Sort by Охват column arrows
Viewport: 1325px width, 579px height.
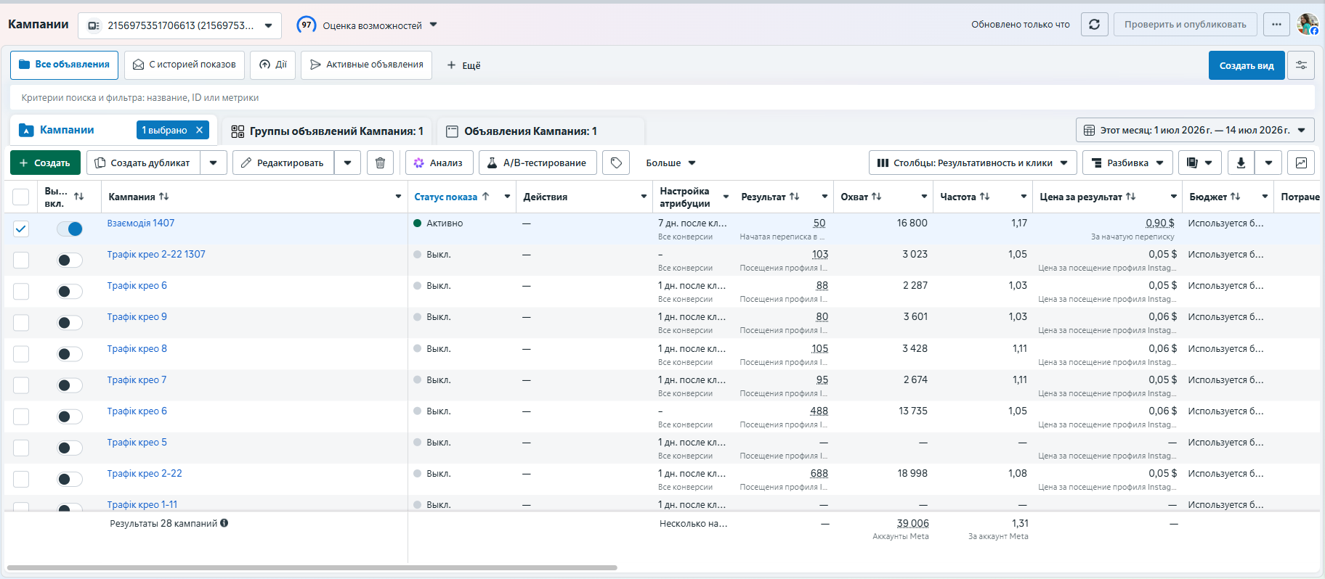coord(877,197)
